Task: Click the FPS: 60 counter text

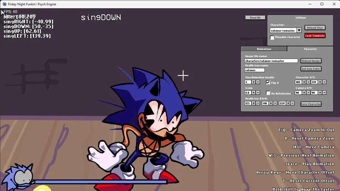Action: point(11,11)
